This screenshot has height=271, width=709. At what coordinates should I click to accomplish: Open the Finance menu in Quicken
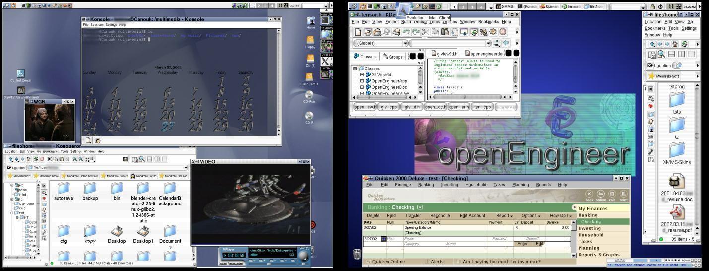403,185
